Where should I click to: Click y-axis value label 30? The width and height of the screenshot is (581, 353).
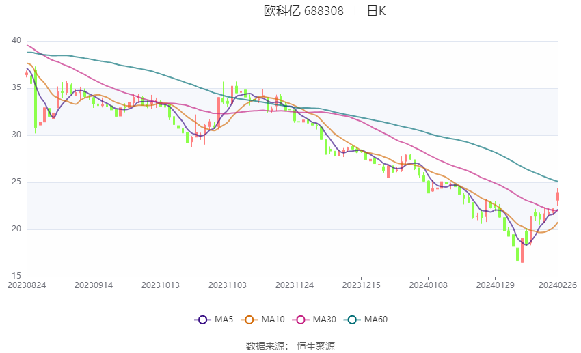[x=16, y=135]
